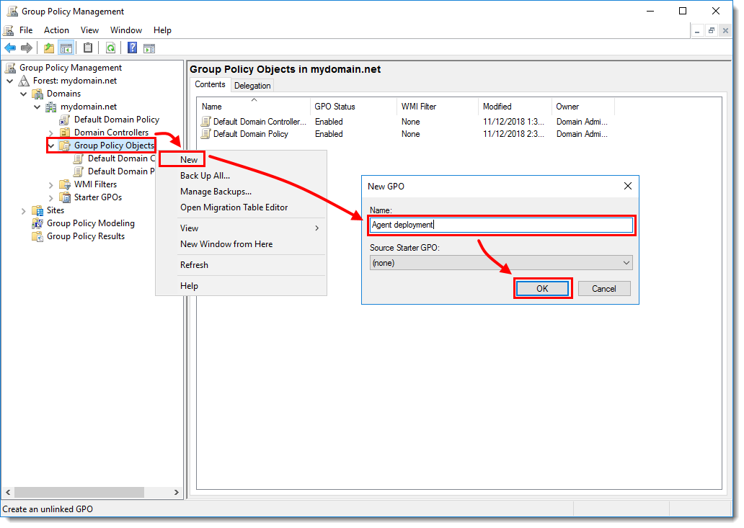Click the Back arrow toolbar icon
Viewport: 744px width, 528px height.
click(x=10, y=48)
